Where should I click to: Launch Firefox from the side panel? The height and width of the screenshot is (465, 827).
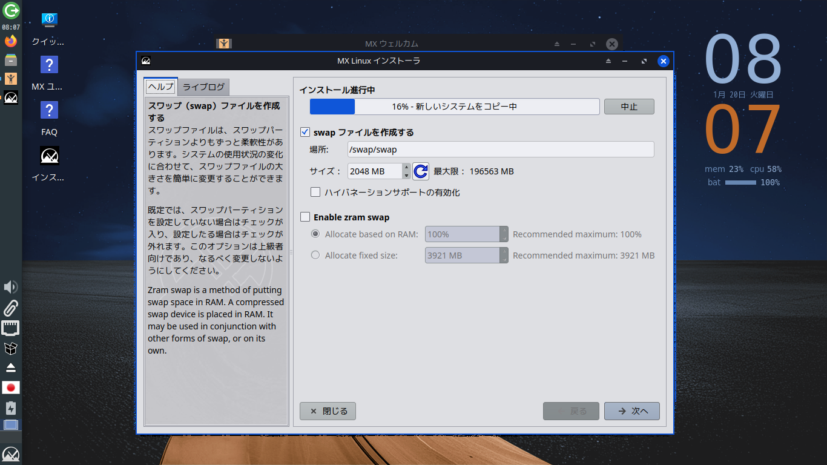11,41
